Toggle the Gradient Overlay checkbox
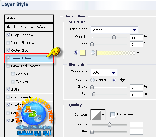 [x=8, y=105]
